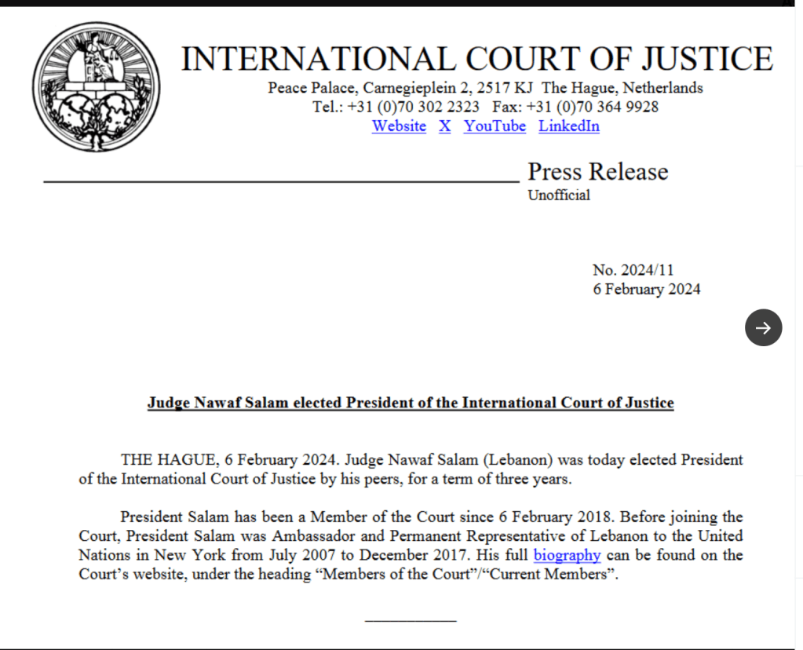Viewport: 803px width, 650px height.
Task: Open the Website link
Action: pyautogui.click(x=399, y=126)
